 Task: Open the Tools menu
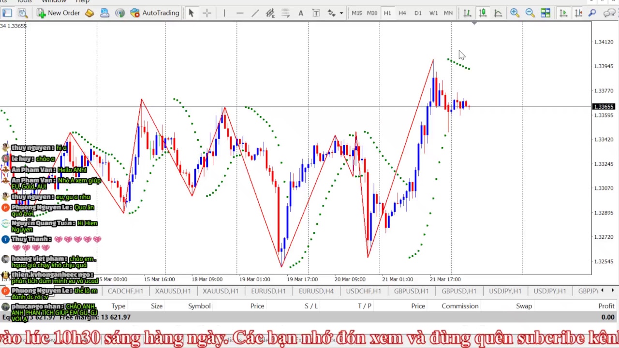(x=24, y=1)
